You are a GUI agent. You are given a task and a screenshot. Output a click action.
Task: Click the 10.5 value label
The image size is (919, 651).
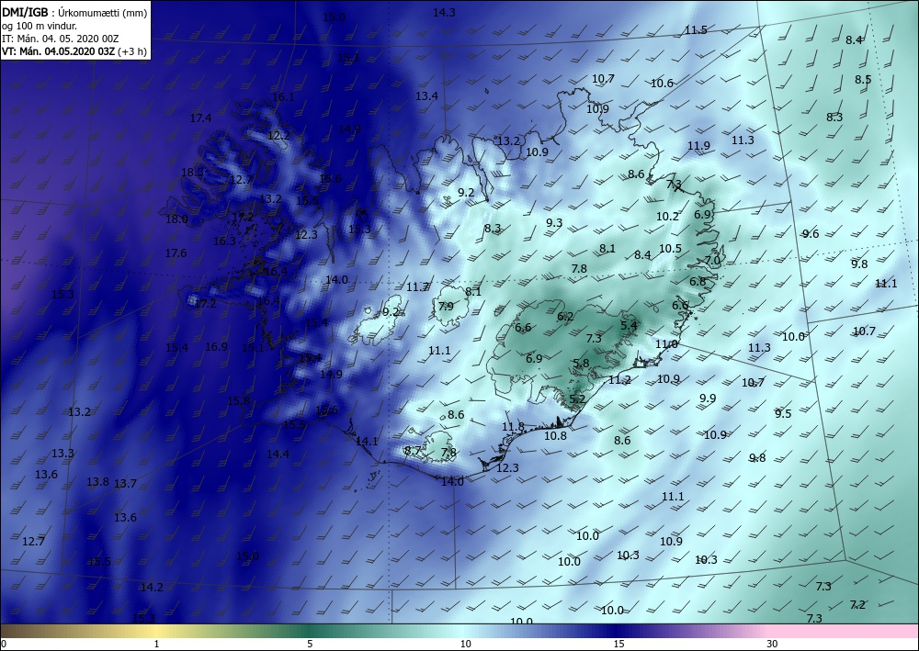[x=670, y=248]
